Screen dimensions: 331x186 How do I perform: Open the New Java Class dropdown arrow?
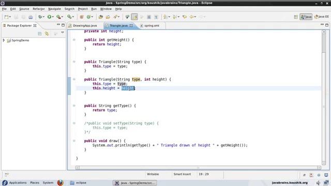(x=92, y=17)
